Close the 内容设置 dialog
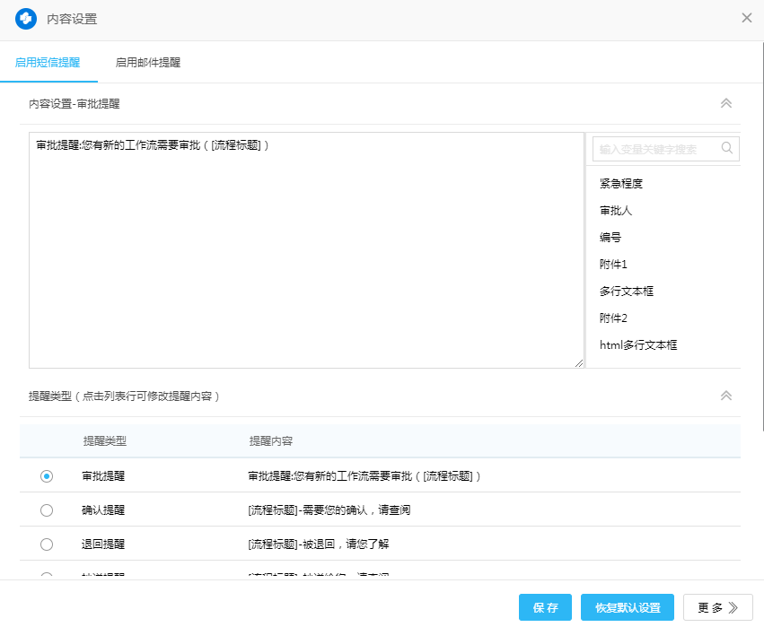 coord(746,18)
